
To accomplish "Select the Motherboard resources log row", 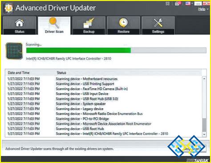I will coord(104,79).
